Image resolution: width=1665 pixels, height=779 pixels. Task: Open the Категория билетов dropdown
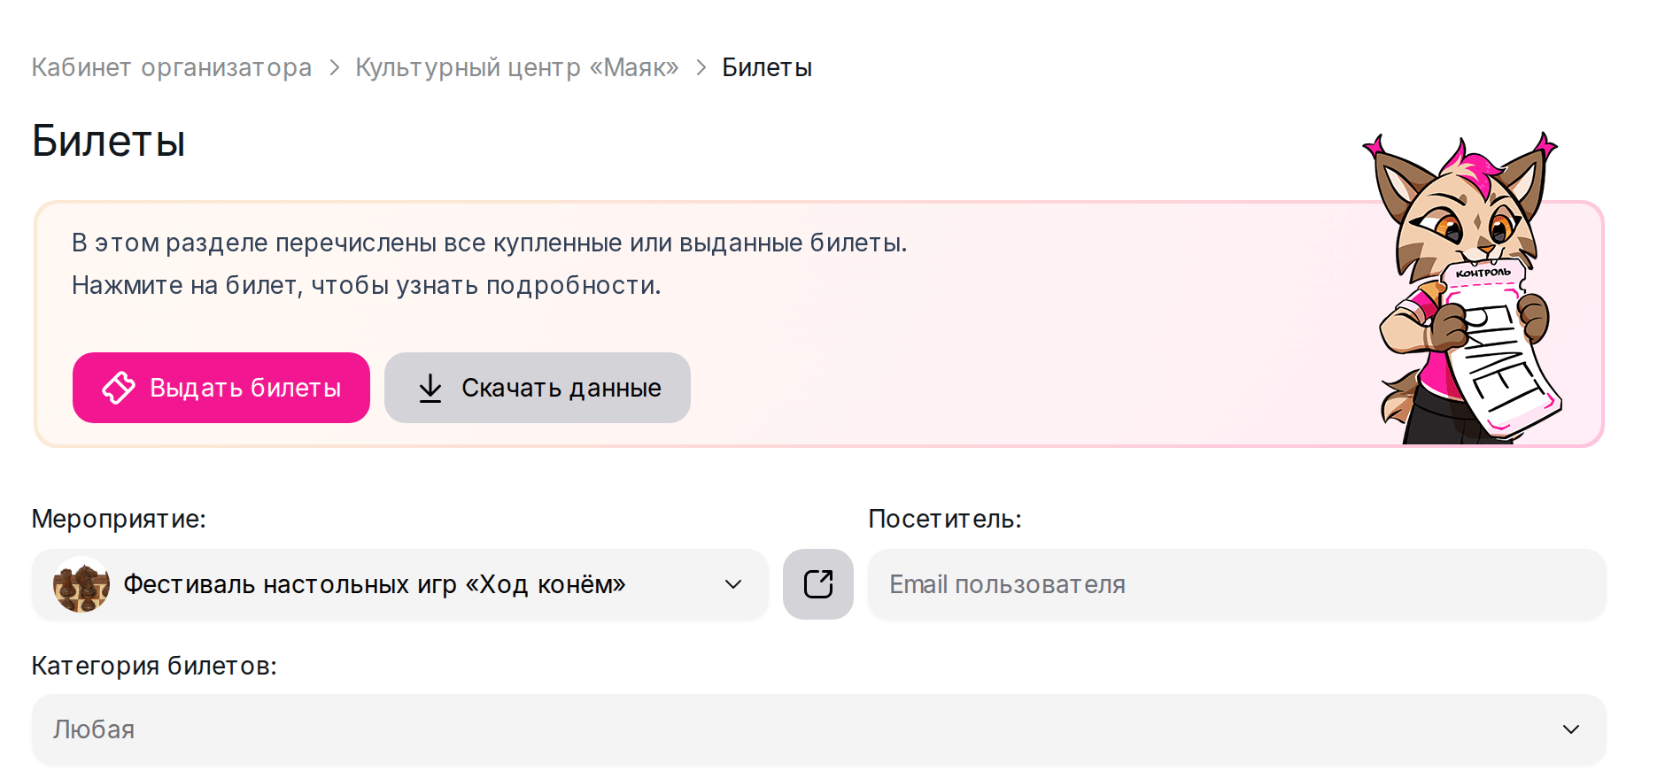[x=818, y=729]
